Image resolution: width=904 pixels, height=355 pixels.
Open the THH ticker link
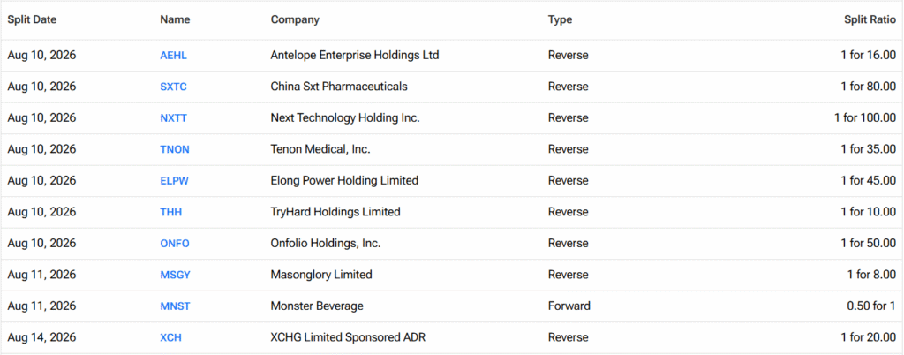(x=170, y=212)
